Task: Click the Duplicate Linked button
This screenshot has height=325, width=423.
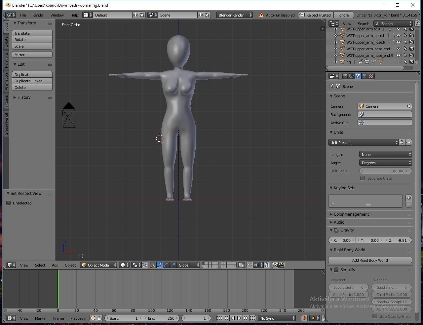Action: pos(32,81)
